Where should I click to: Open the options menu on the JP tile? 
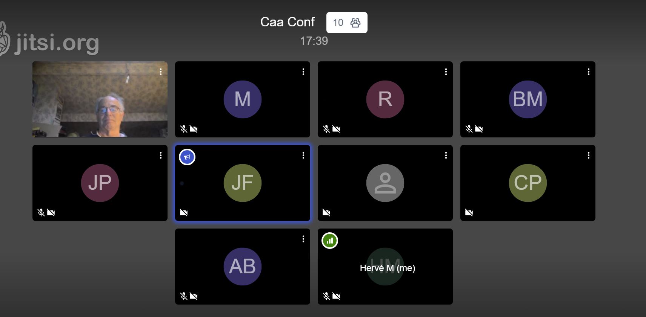161,155
